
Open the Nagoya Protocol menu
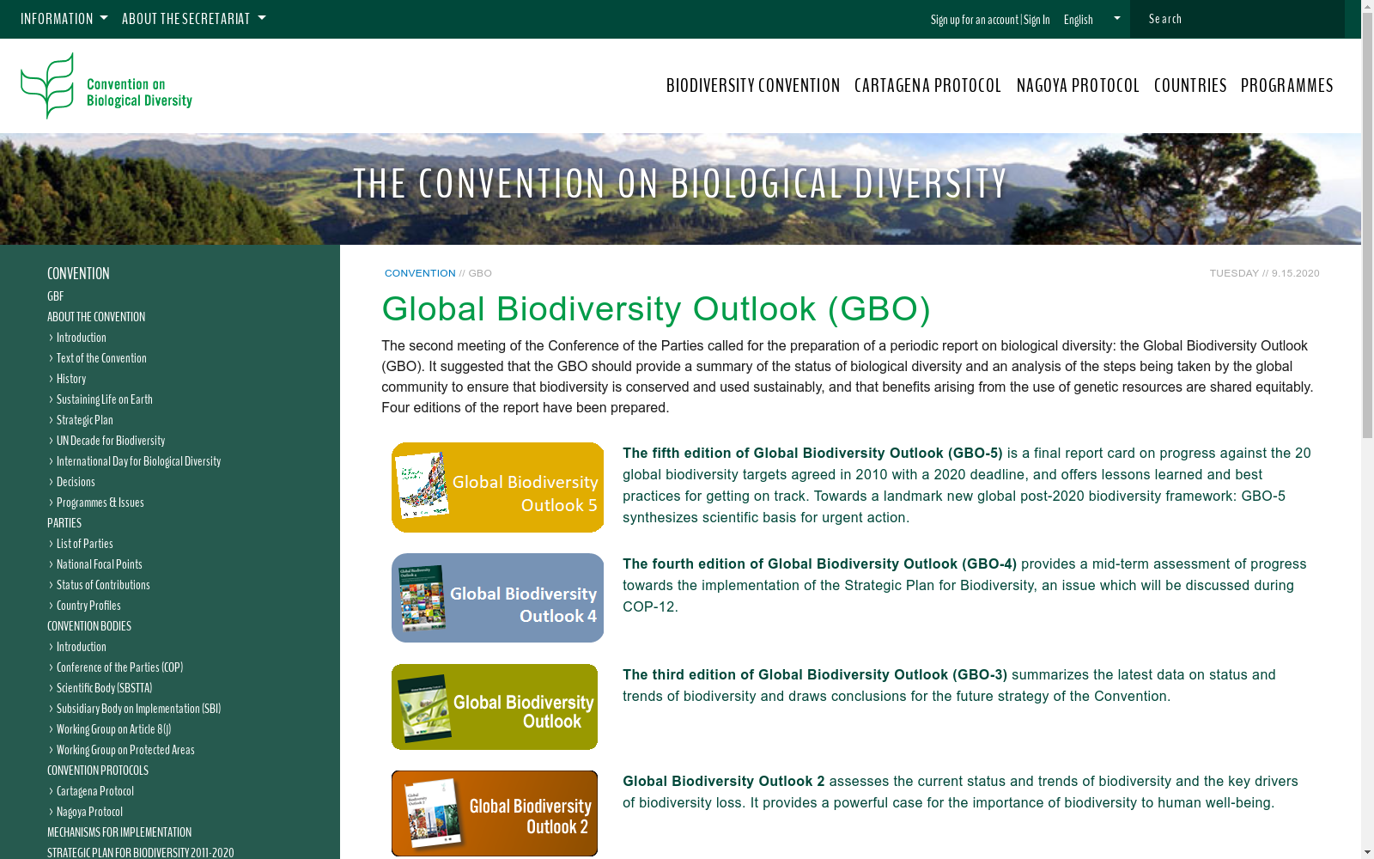[1078, 85]
